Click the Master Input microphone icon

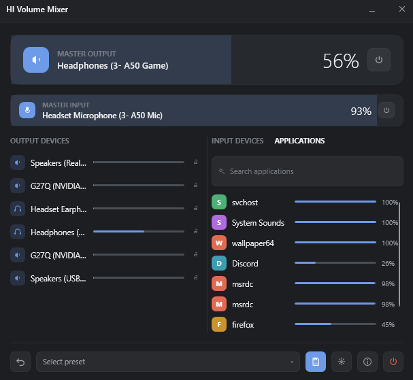coord(27,110)
